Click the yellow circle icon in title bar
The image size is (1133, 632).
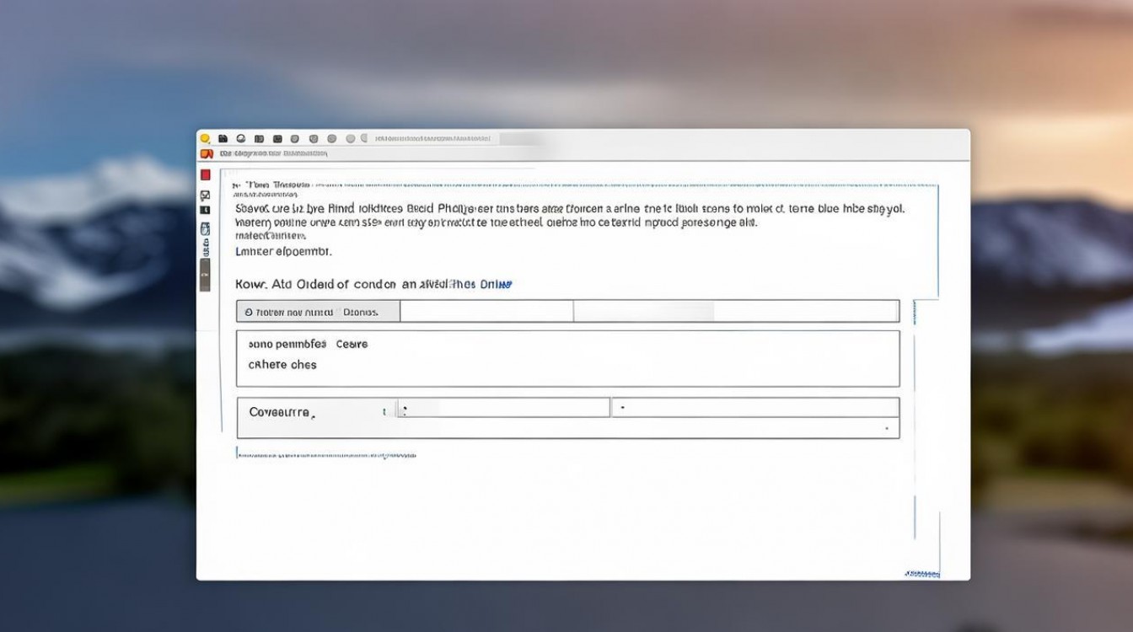tap(205, 138)
